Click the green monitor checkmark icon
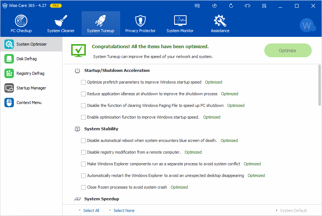Screen dimensions: 322x216 [78, 50]
